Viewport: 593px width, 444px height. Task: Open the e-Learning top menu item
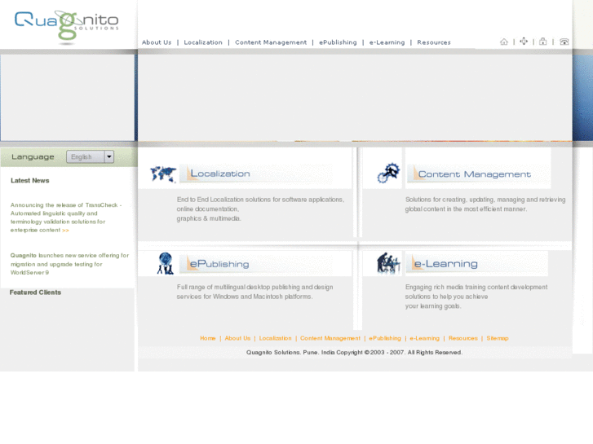[387, 42]
